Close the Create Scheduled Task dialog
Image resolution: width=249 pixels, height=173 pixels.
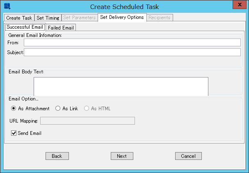pos(240,5)
